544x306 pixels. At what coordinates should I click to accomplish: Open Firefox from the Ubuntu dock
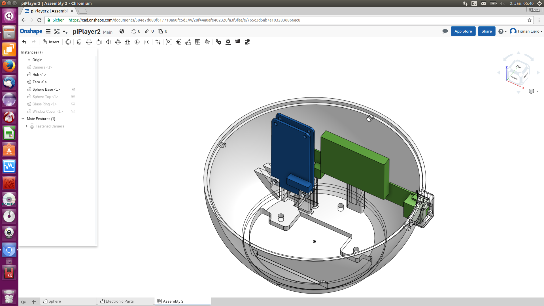[9, 66]
